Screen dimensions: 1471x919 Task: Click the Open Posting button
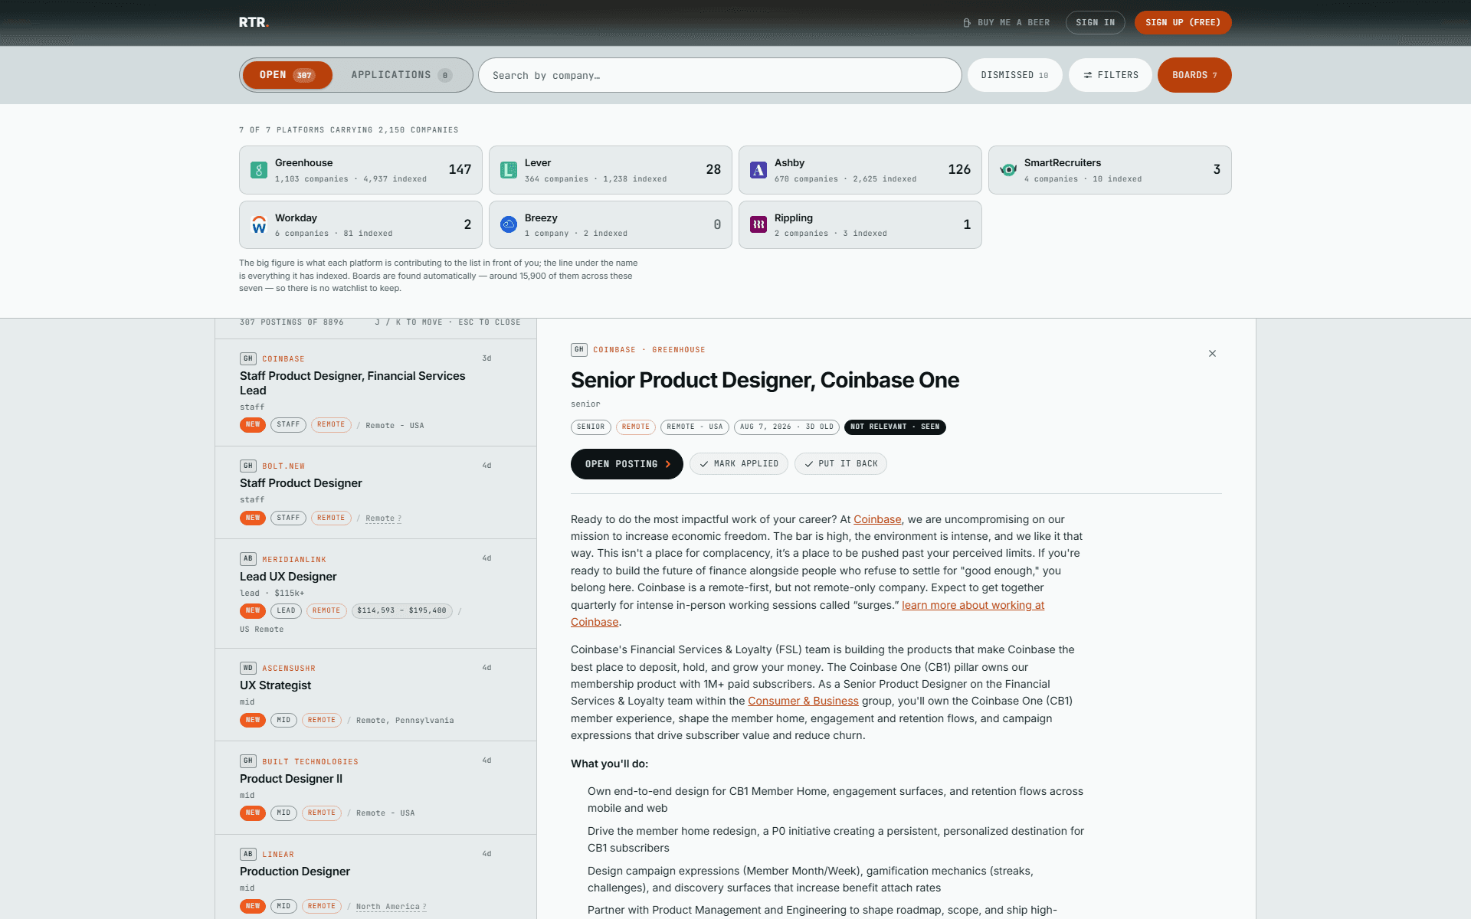coord(627,464)
